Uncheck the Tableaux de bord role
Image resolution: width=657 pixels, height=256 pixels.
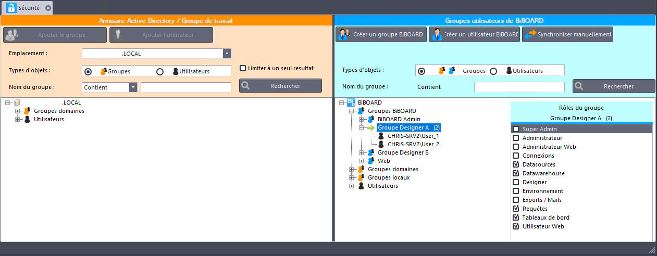click(516, 217)
